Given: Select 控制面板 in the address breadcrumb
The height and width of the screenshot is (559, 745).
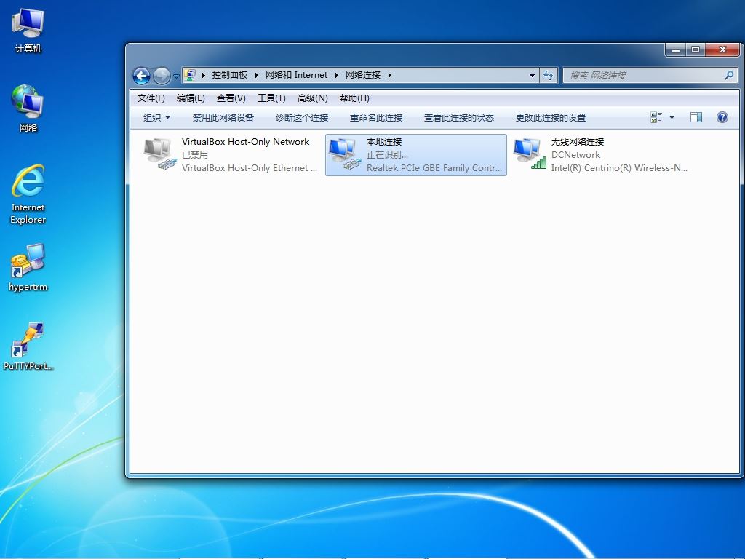Looking at the screenshot, I should (230, 75).
